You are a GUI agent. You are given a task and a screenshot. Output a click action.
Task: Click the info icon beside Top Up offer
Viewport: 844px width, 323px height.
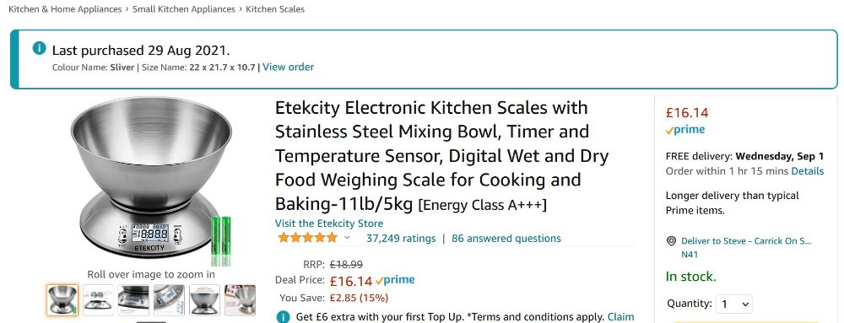tap(283, 317)
